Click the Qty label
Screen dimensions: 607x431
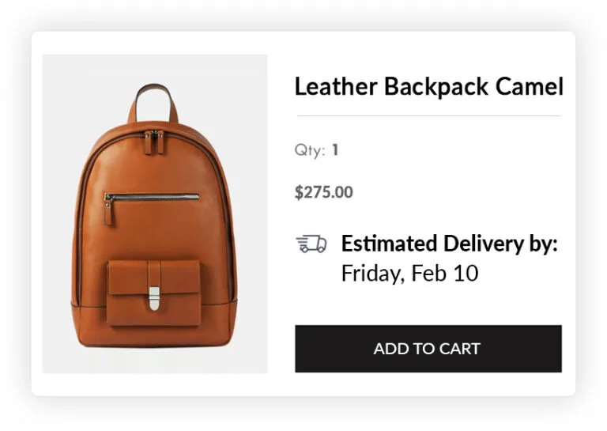(309, 150)
